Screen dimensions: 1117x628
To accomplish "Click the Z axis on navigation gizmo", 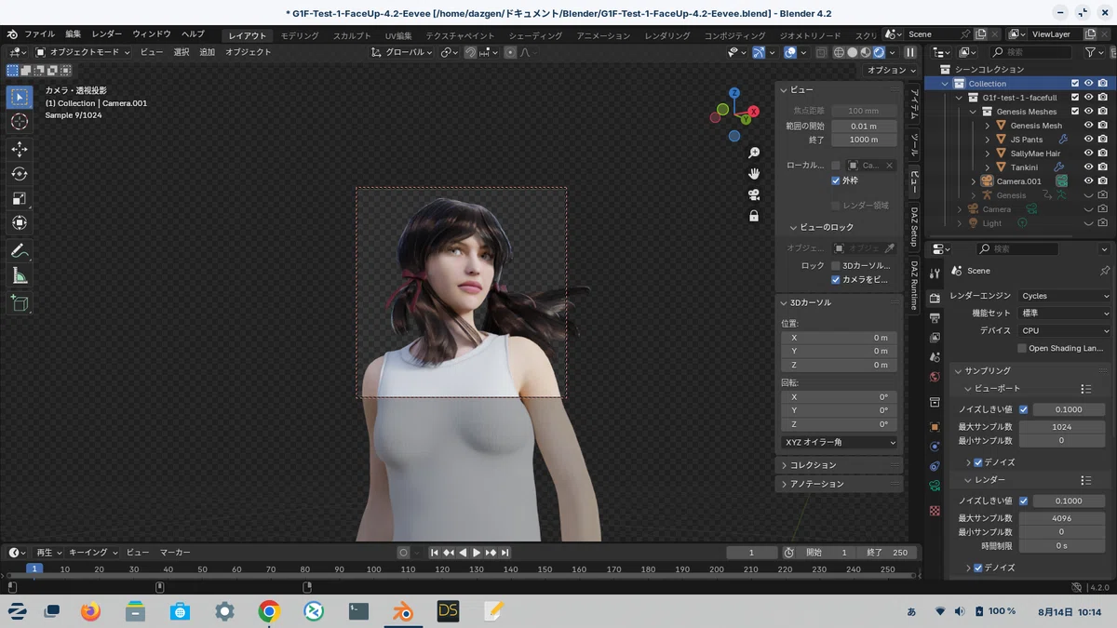I will (734, 93).
